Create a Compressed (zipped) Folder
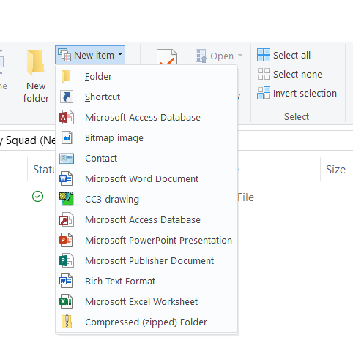This screenshot has width=353, height=351. click(x=146, y=322)
